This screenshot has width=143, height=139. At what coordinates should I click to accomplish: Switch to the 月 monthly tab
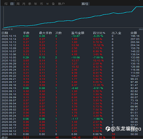tap(24, 4)
